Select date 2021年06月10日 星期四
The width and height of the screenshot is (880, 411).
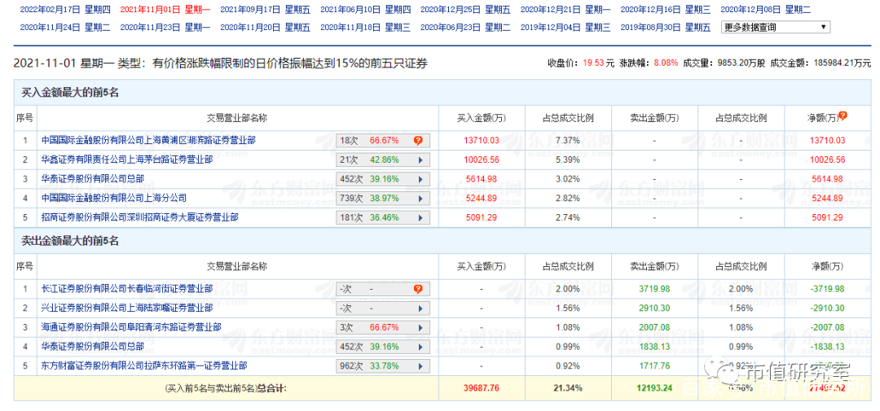click(366, 10)
